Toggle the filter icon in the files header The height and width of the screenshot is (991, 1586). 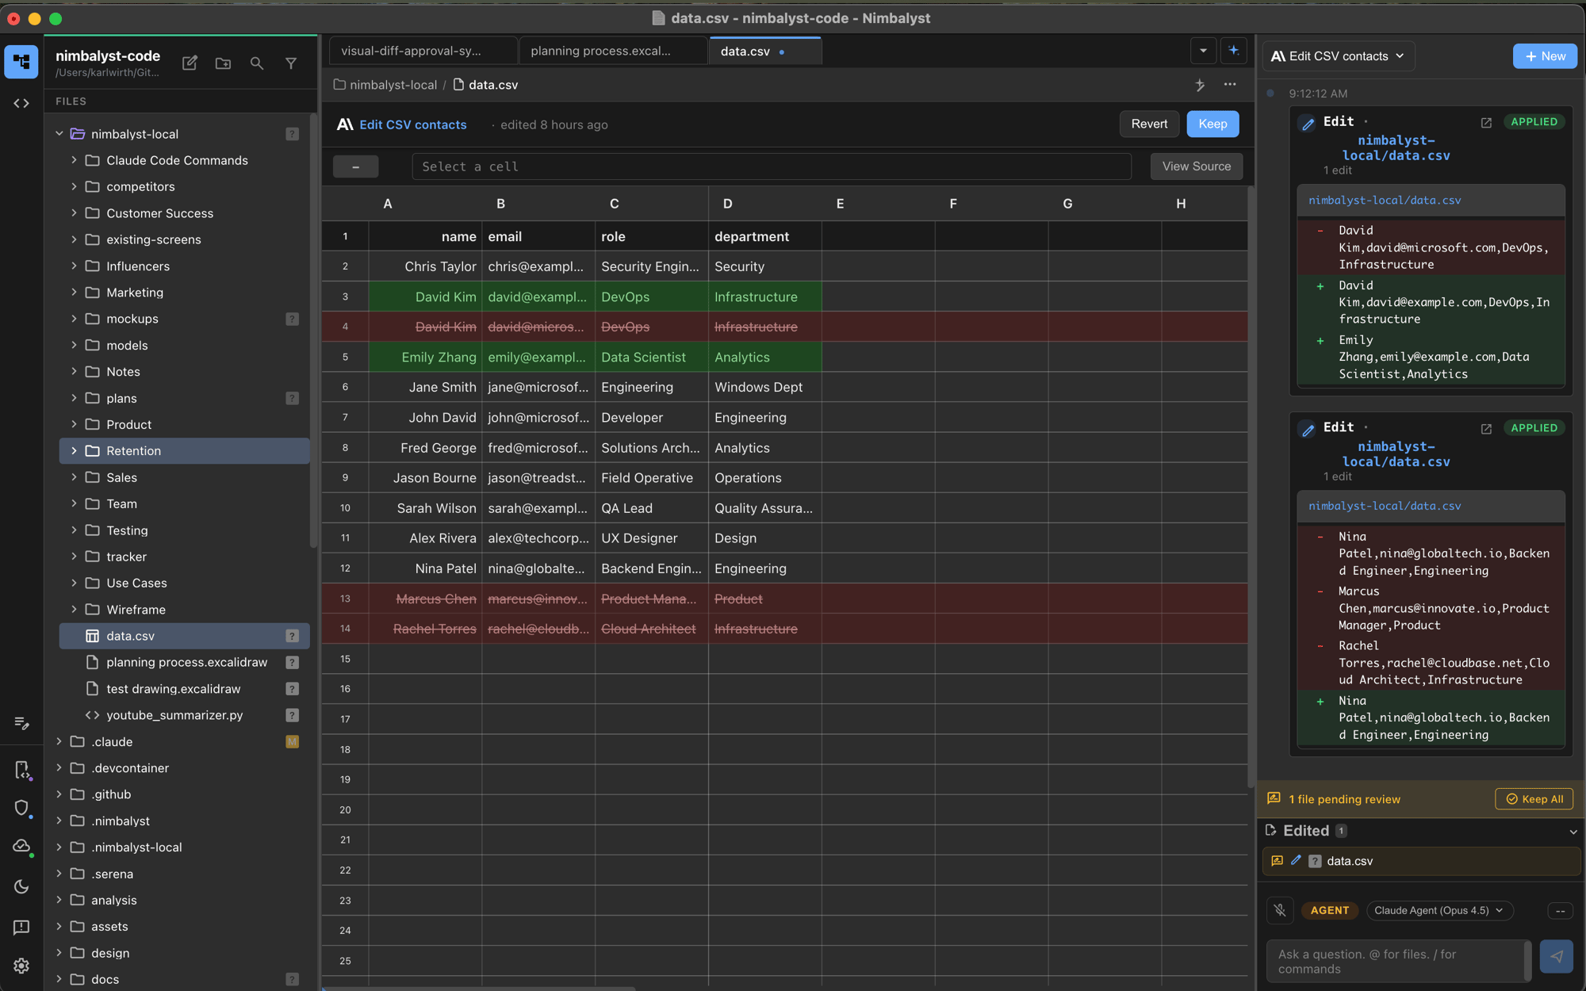(291, 63)
